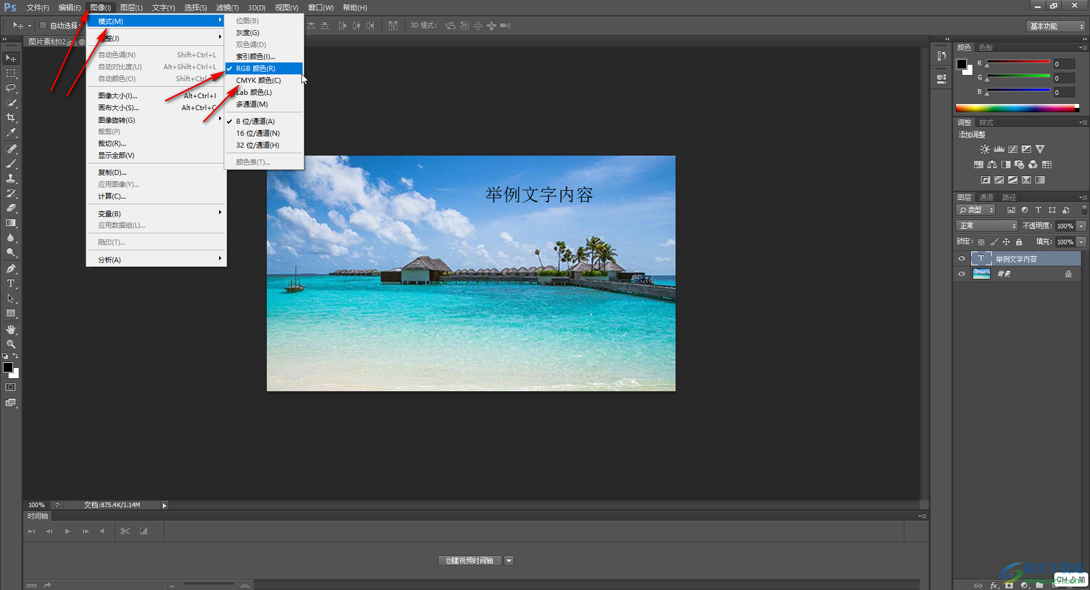Select the Spot Healing Brush tool
The image size is (1090, 590).
11,149
